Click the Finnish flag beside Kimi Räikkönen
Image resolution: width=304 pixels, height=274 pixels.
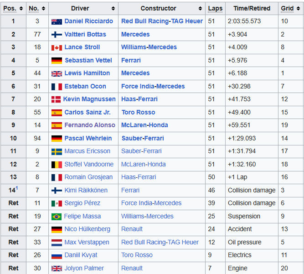click(57, 191)
